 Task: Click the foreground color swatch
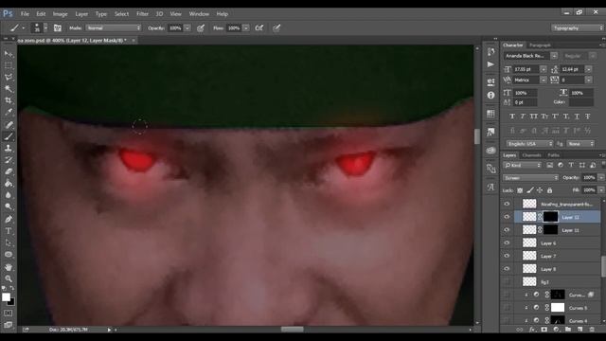[x=6, y=296]
